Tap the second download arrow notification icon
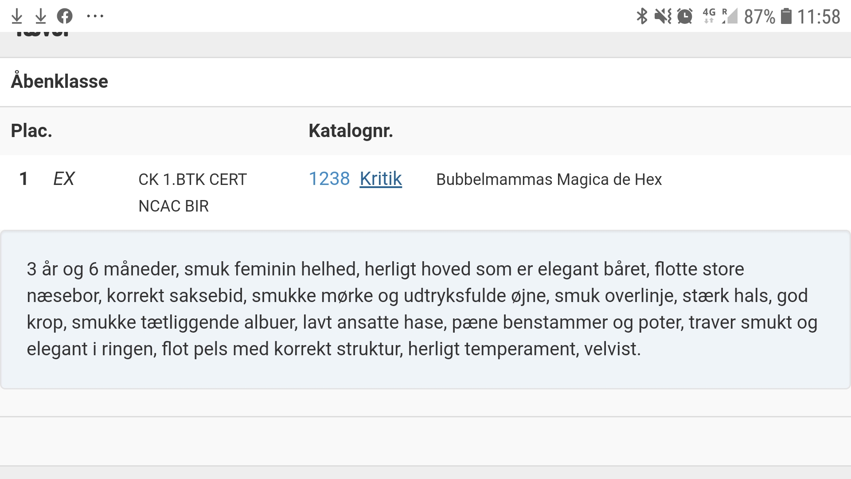Viewport: 851px width, 479px height. [x=41, y=16]
